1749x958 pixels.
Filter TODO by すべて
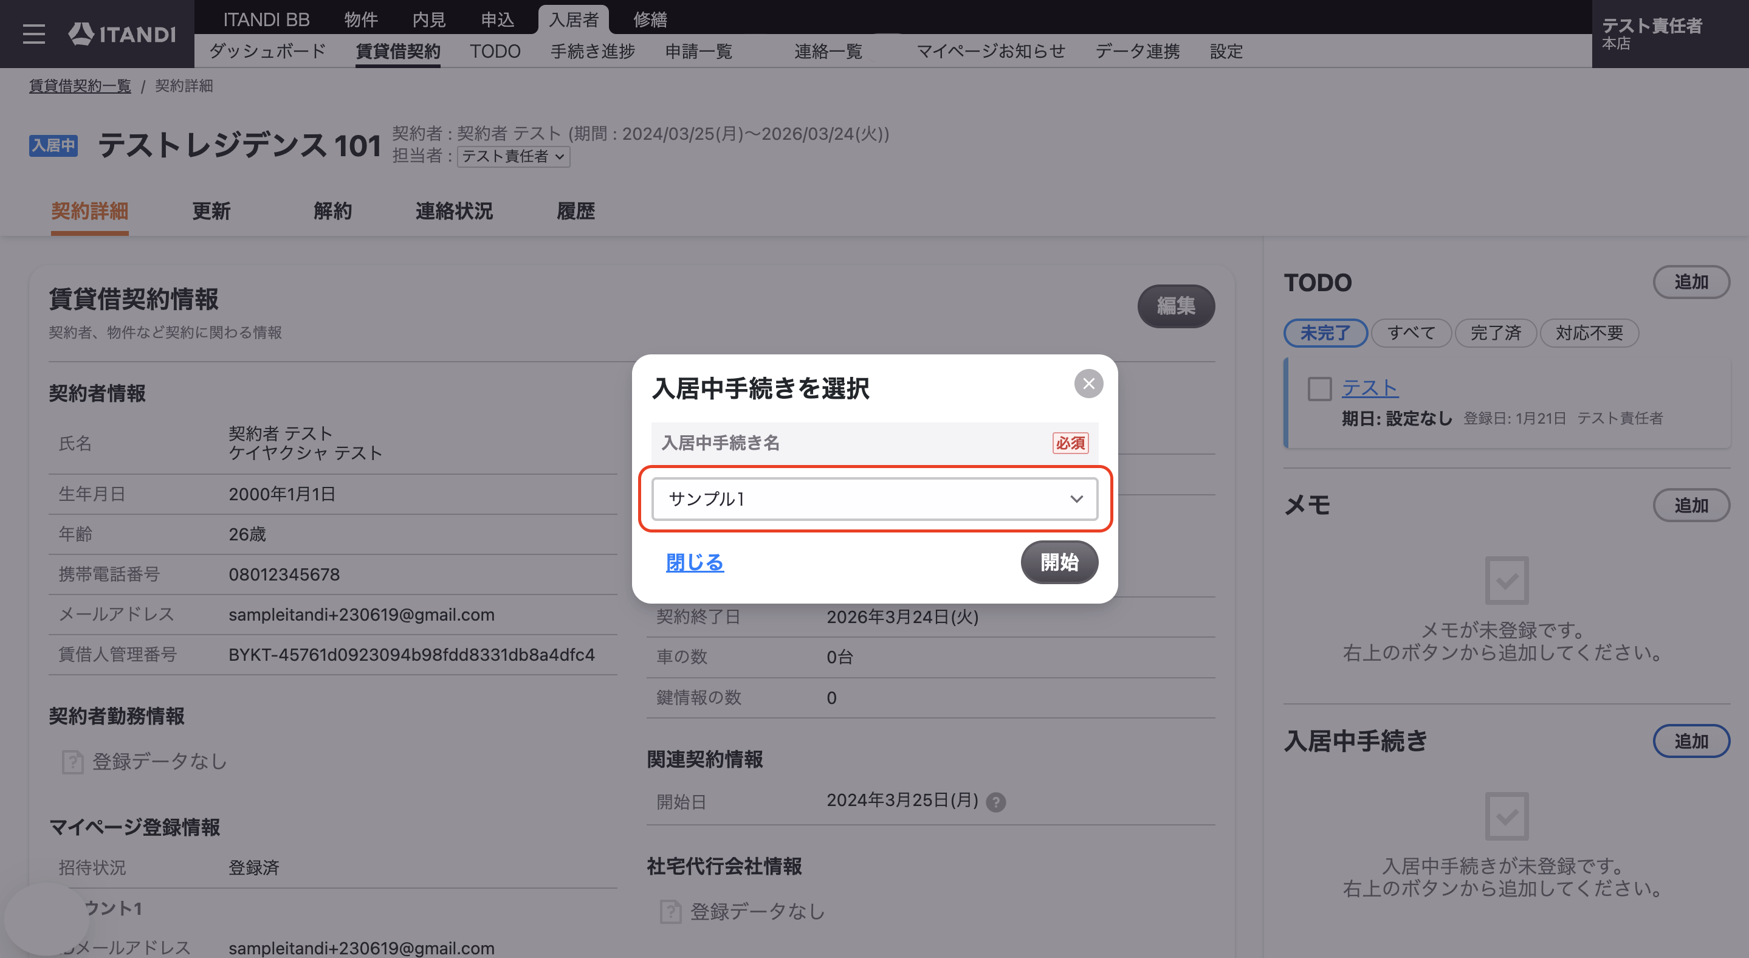[x=1411, y=333]
